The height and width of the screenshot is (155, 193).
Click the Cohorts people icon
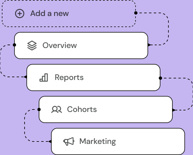coord(57,109)
